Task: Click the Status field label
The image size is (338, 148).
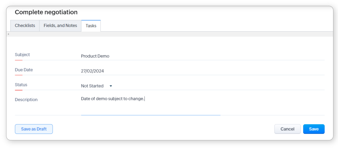Action: tap(21, 85)
